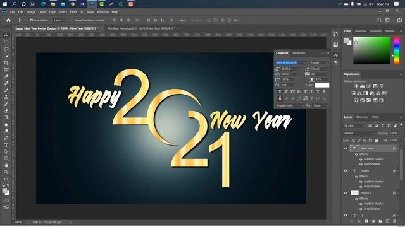The image size is (405, 227).
Task: Toggle New Year layer Gradient Overlay visibility
Action: [x=361, y=160]
